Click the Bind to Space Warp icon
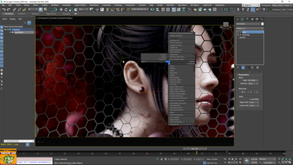Screen dimensions: 293x165 click(x=24, y=10)
